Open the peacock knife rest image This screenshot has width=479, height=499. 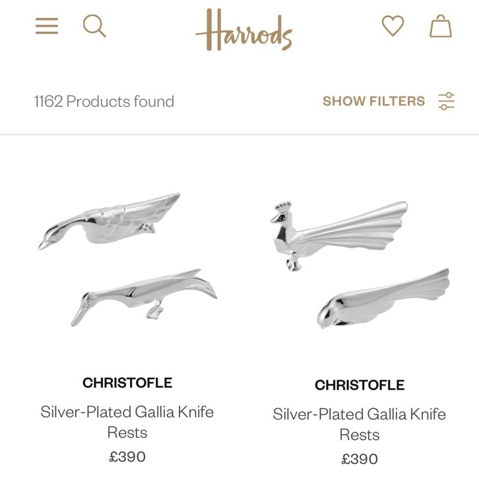tap(339, 236)
